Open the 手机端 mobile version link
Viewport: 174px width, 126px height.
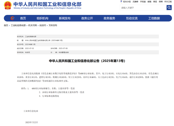[x=143, y=2]
